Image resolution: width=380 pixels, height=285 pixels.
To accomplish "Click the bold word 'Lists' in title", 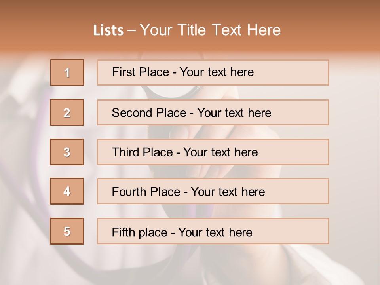I will (108, 30).
